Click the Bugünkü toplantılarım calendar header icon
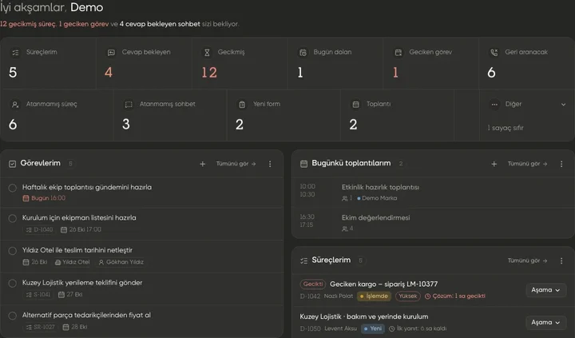Screen dimensions: 575x338 (303, 164)
